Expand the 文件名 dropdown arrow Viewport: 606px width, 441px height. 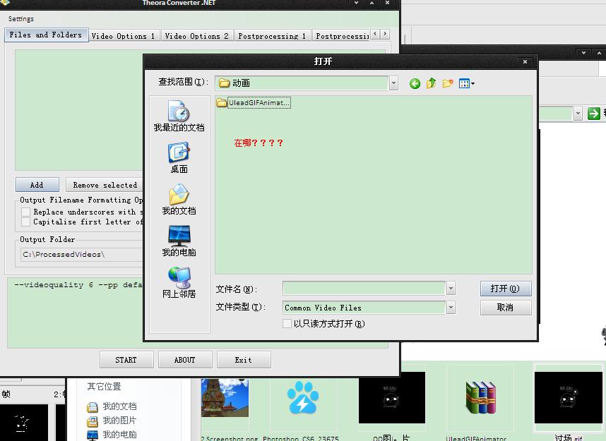click(451, 288)
